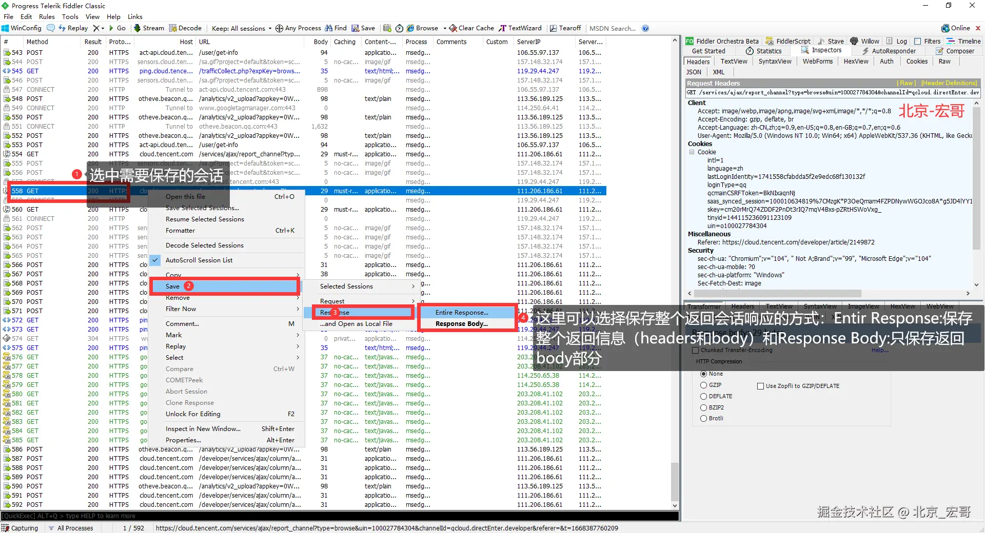Click the timer stopwatch toolbar icon
Image resolution: width=985 pixels, height=533 pixels.
(x=399, y=28)
